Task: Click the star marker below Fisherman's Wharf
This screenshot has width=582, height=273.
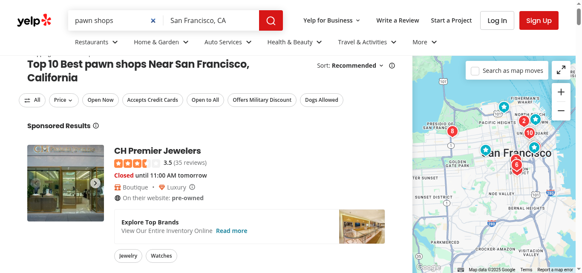Action: coord(504,107)
